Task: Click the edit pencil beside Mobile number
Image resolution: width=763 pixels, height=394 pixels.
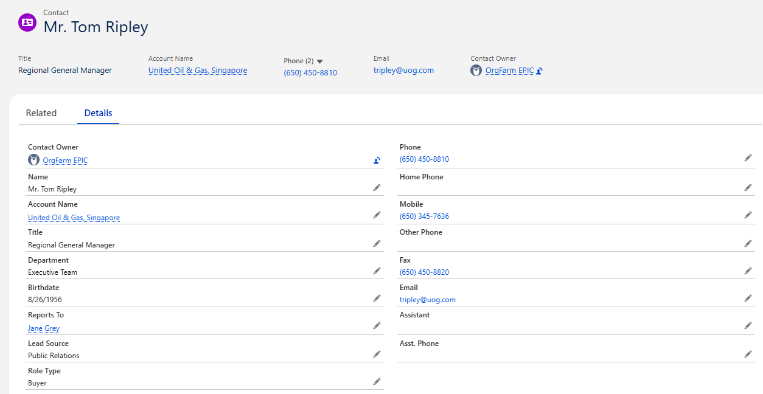Action: click(x=748, y=215)
